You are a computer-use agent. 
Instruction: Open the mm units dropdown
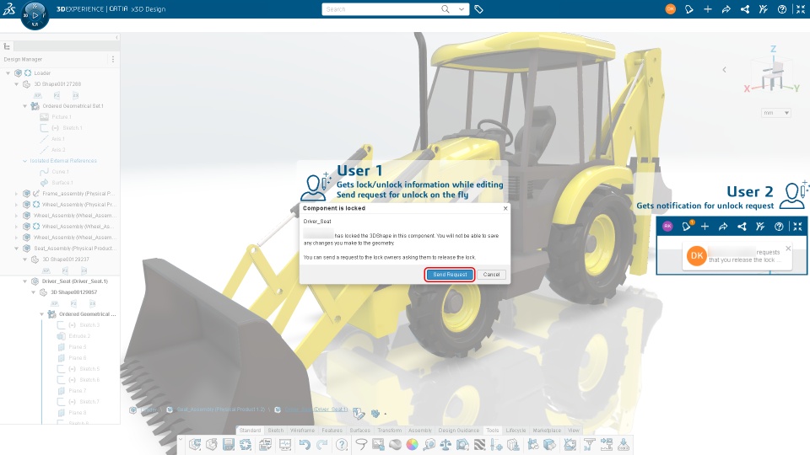point(776,113)
